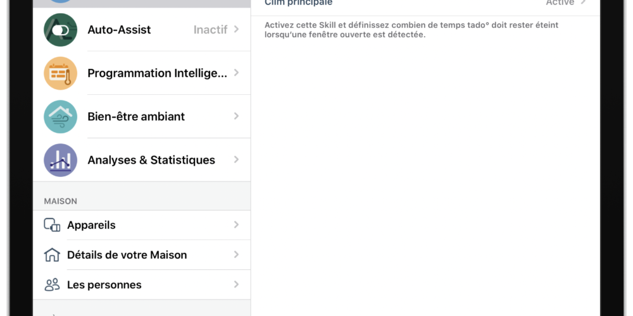The image size is (633, 316).
Task: Open the Appareils chevron arrow
Action: coord(237,225)
